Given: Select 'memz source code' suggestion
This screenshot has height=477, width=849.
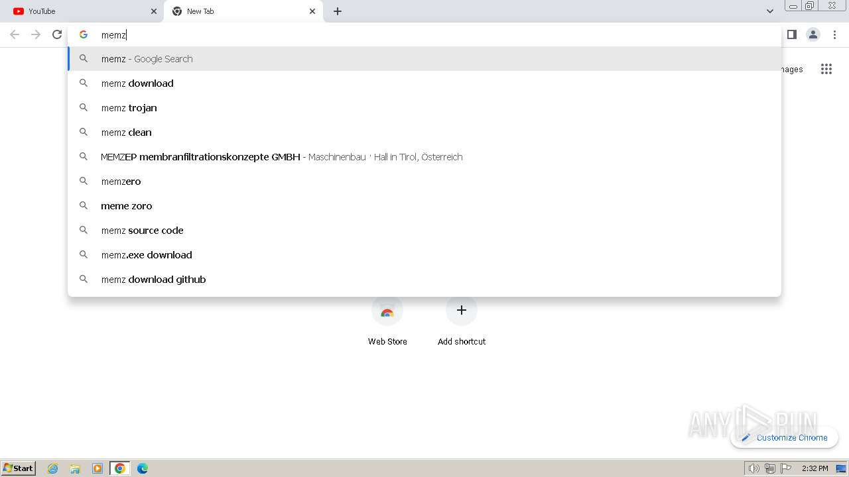Looking at the screenshot, I should coord(424,231).
